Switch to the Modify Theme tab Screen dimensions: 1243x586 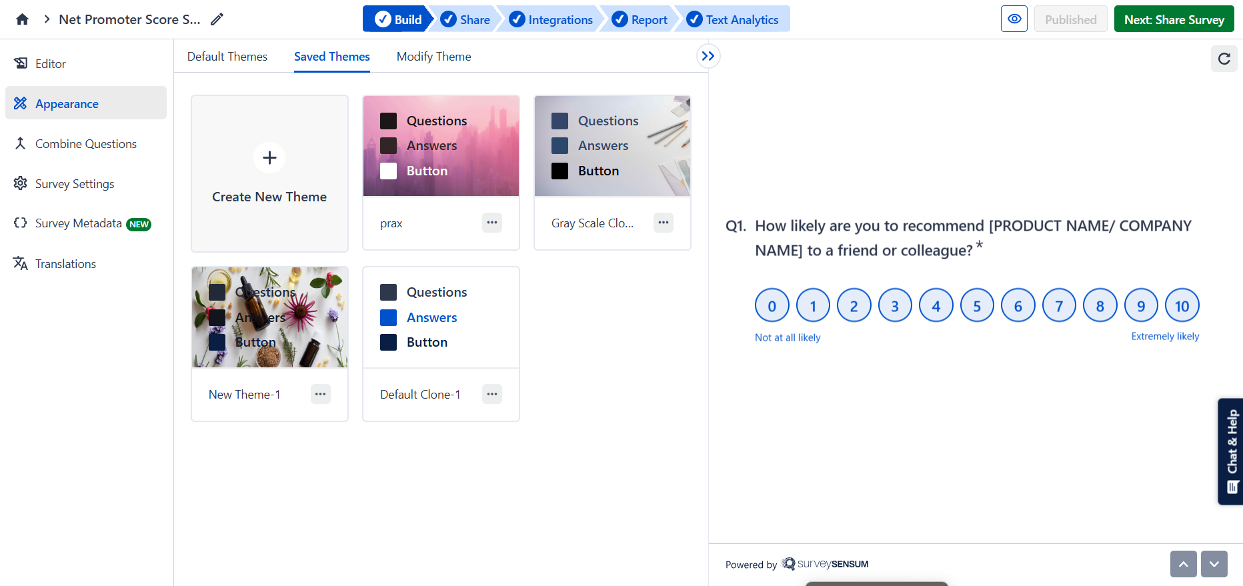tap(433, 57)
